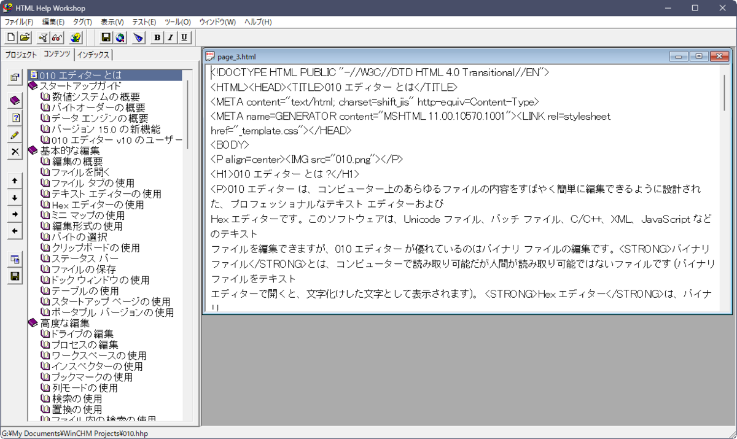The width and height of the screenshot is (737, 439).
Task: Toggle bold formatting
Action: click(x=157, y=37)
